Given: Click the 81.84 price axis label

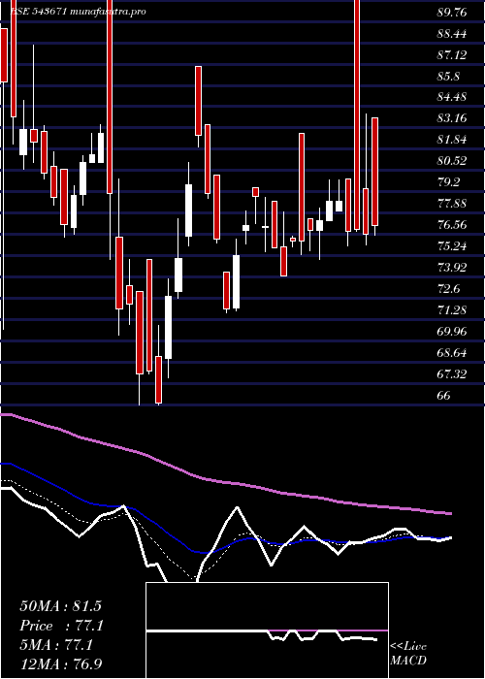Looking at the screenshot, I should [x=452, y=140].
